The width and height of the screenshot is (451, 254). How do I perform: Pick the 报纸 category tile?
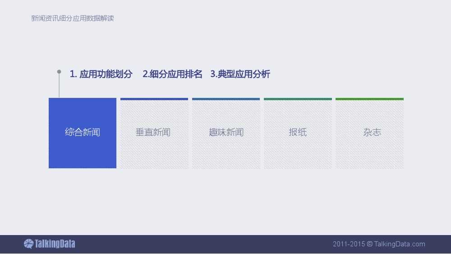tap(298, 133)
